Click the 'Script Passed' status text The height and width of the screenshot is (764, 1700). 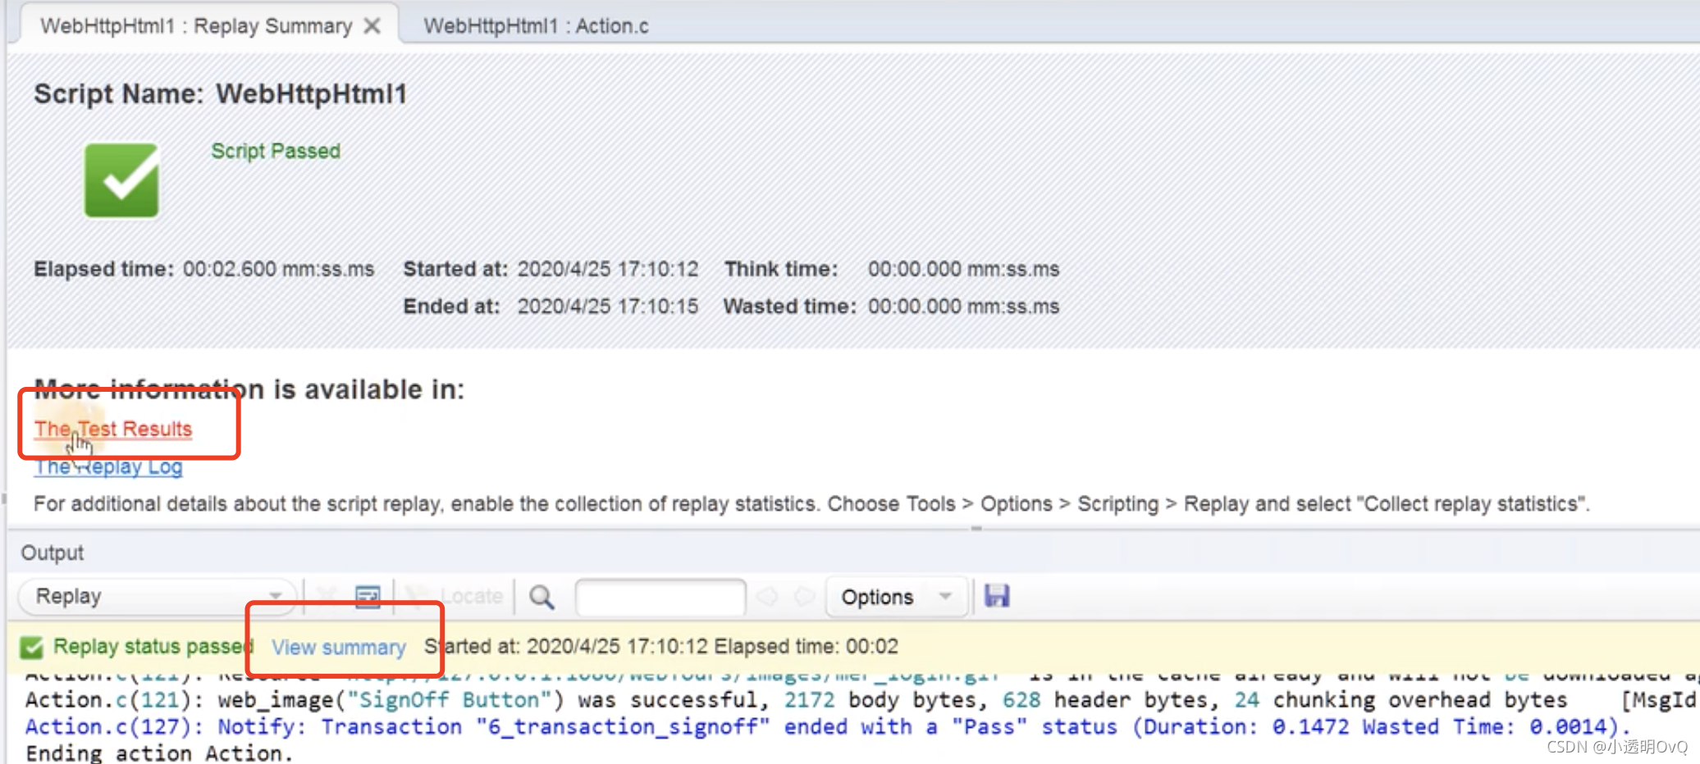click(276, 151)
